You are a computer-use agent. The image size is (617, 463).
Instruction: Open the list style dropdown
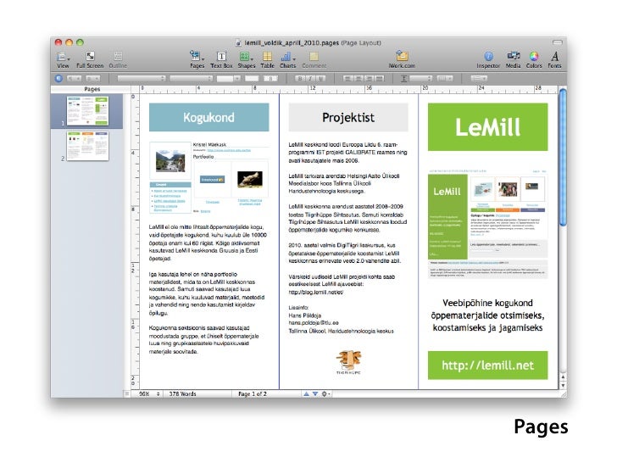pos(479,78)
